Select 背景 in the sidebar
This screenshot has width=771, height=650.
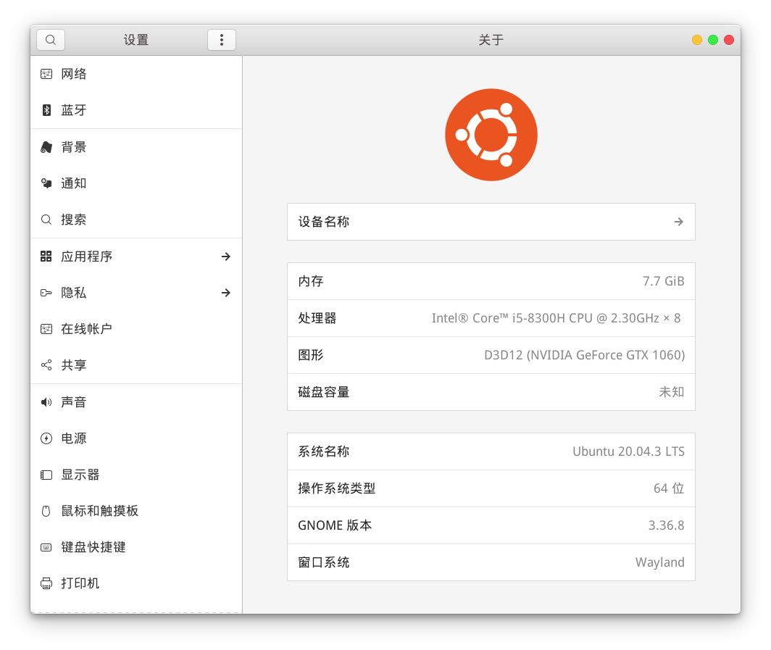pos(136,147)
